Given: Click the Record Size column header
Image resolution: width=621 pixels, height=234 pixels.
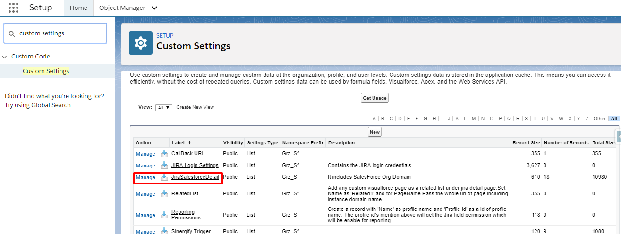Looking at the screenshot, I should point(526,142).
